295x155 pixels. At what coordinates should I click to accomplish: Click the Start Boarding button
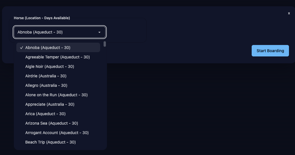pos(270,51)
